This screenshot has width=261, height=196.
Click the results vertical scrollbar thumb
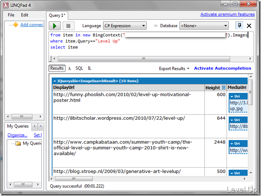250,92
